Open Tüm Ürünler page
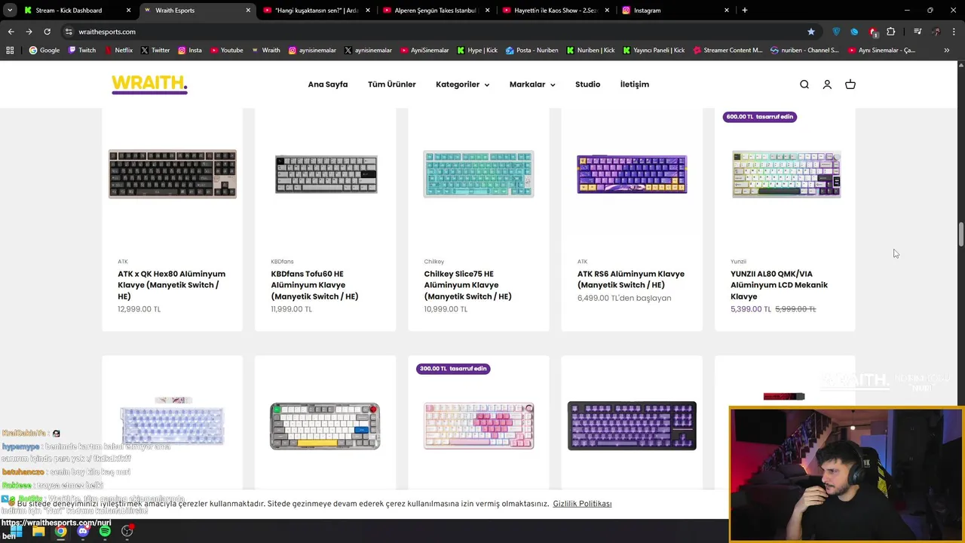 392,84
